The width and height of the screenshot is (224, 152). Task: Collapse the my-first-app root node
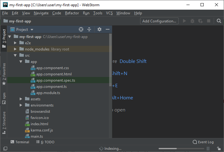click(x=10, y=37)
